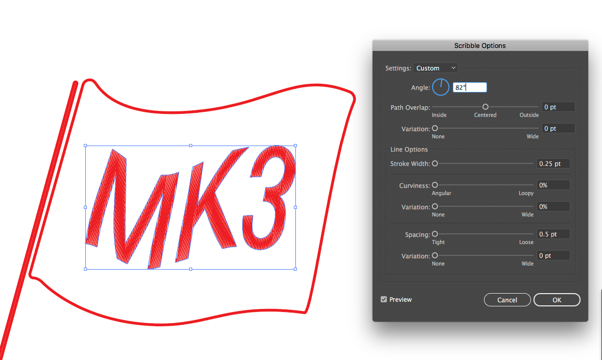Click the OK button

coord(557,300)
